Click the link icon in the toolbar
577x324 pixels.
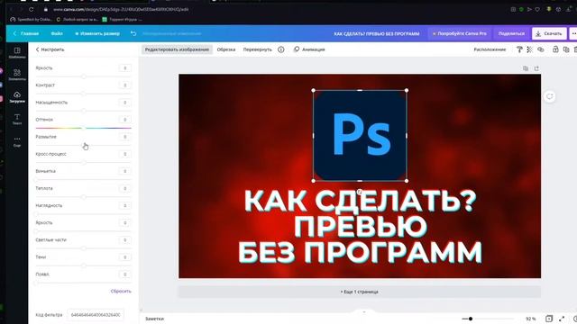click(x=541, y=49)
